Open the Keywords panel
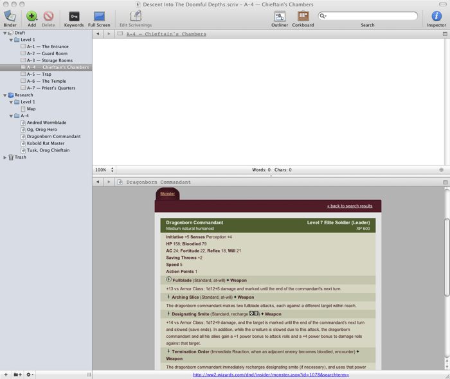 [x=74, y=16]
